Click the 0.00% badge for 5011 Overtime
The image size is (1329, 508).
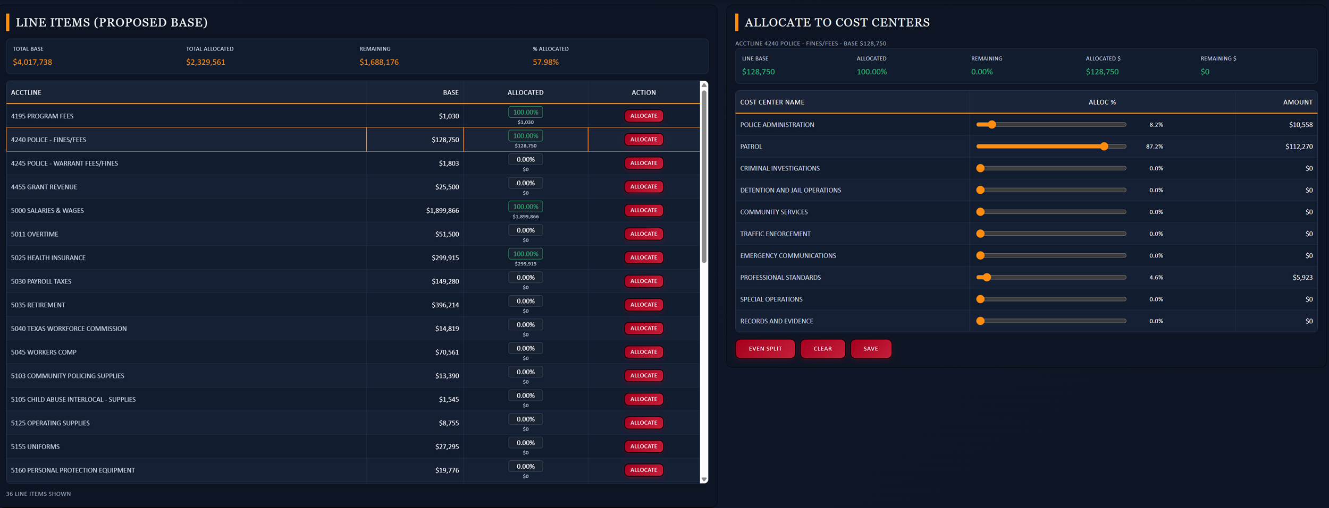[x=525, y=230]
